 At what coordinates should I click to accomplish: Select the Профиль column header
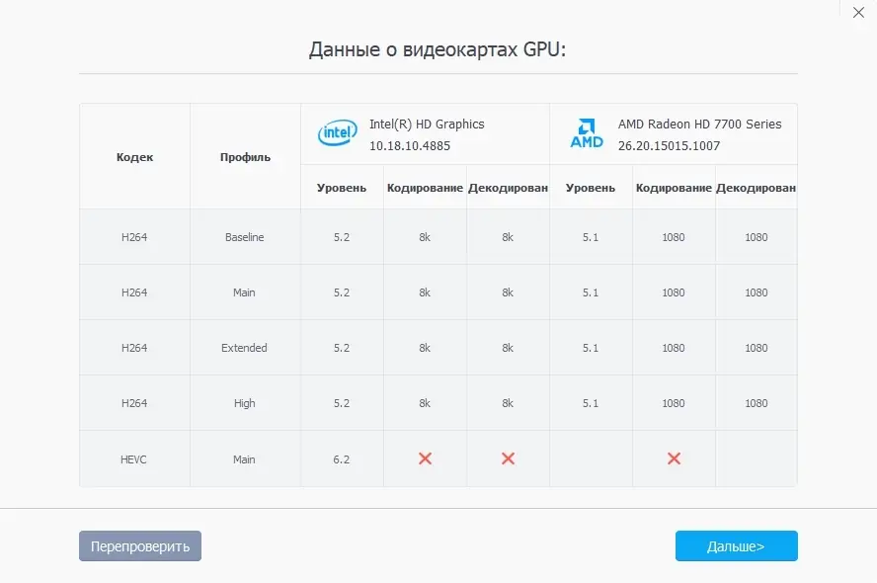point(244,156)
